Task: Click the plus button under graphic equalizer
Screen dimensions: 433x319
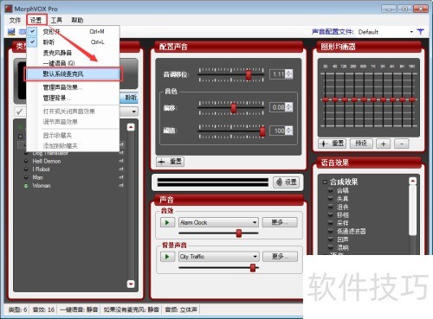Action: 383,144
